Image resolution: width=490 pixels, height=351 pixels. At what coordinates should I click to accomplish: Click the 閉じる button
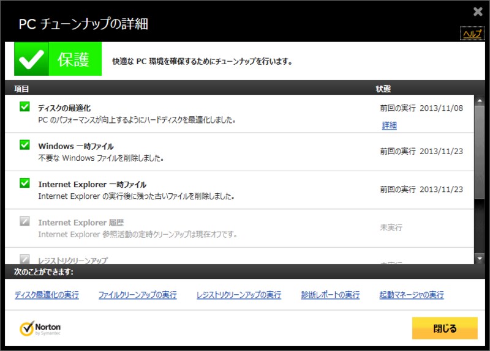tap(445, 328)
